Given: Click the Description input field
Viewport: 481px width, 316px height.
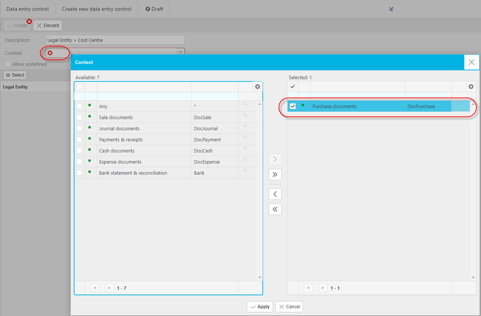Looking at the screenshot, I should (x=115, y=40).
